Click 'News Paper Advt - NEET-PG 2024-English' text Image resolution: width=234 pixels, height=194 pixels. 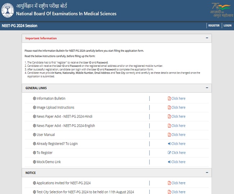tap(66, 126)
